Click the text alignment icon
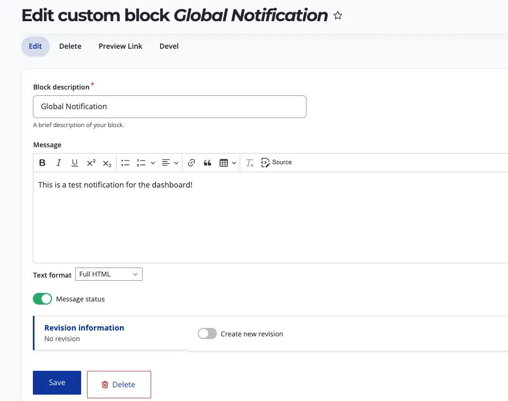This screenshot has width=508, height=401. coord(166,163)
